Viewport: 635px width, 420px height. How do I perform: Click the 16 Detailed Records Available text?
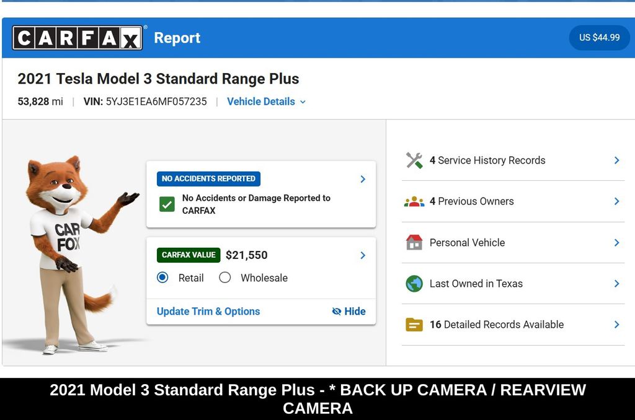497,325
